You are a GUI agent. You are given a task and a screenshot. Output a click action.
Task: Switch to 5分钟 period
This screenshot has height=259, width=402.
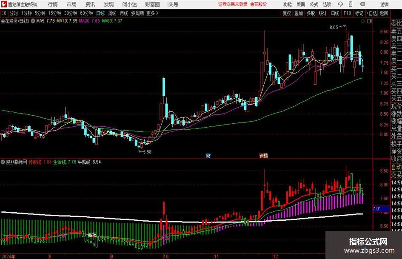pyautogui.click(x=40, y=13)
